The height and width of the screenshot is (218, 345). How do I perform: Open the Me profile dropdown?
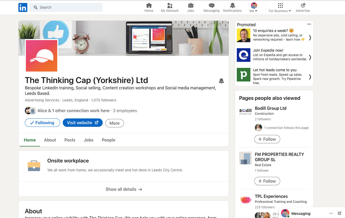point(254,7)
